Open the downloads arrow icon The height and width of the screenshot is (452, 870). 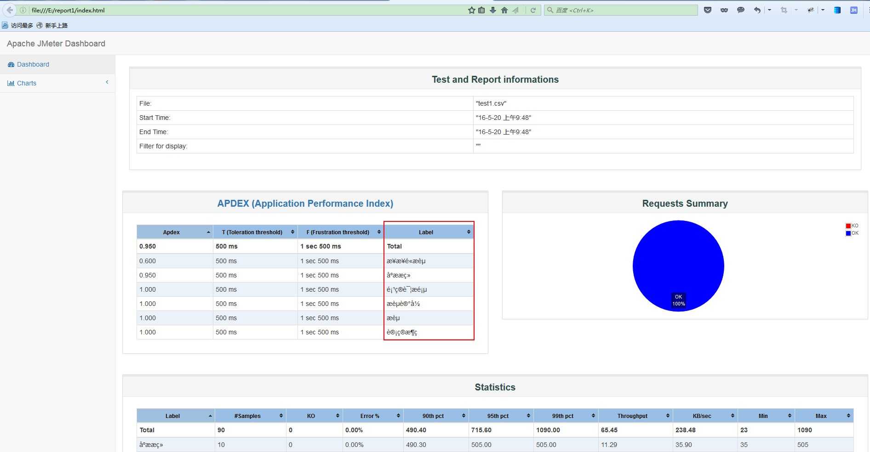click(x=493, y=10)
